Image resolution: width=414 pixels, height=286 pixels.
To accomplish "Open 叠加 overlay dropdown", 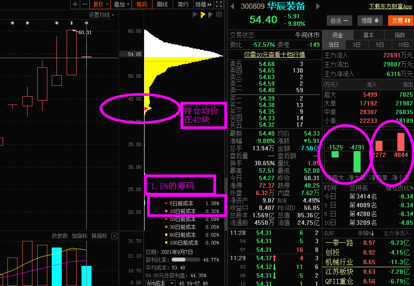I will [x=121, y=4].
